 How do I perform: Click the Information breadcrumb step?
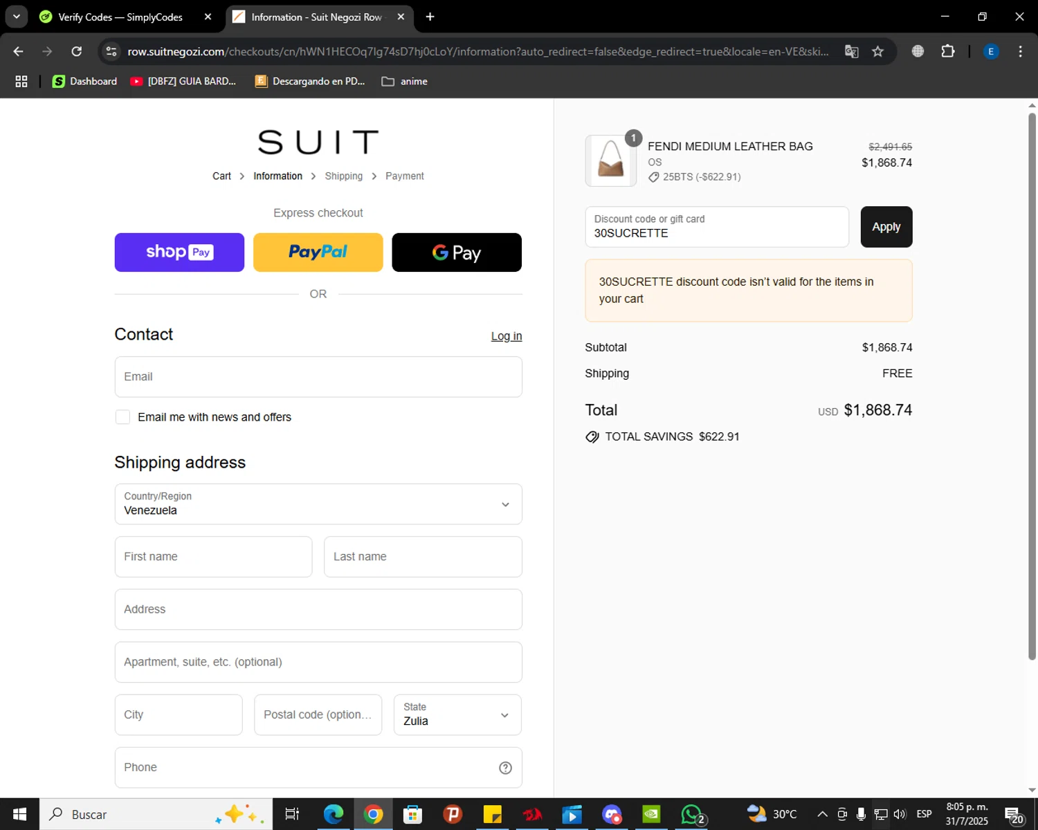(277, 176)
